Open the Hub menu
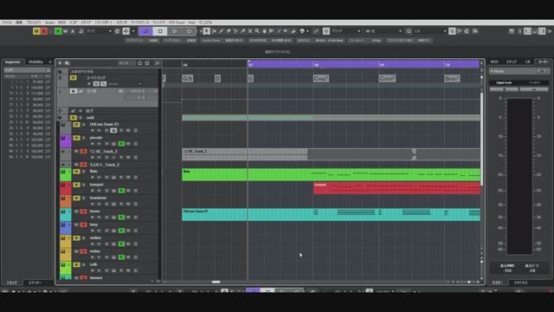Screen dimensions: 554x312 click(191, 23)
